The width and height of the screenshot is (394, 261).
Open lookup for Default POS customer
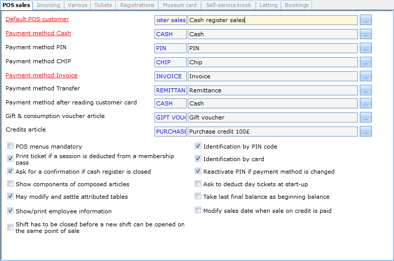[x=366, y=20]
